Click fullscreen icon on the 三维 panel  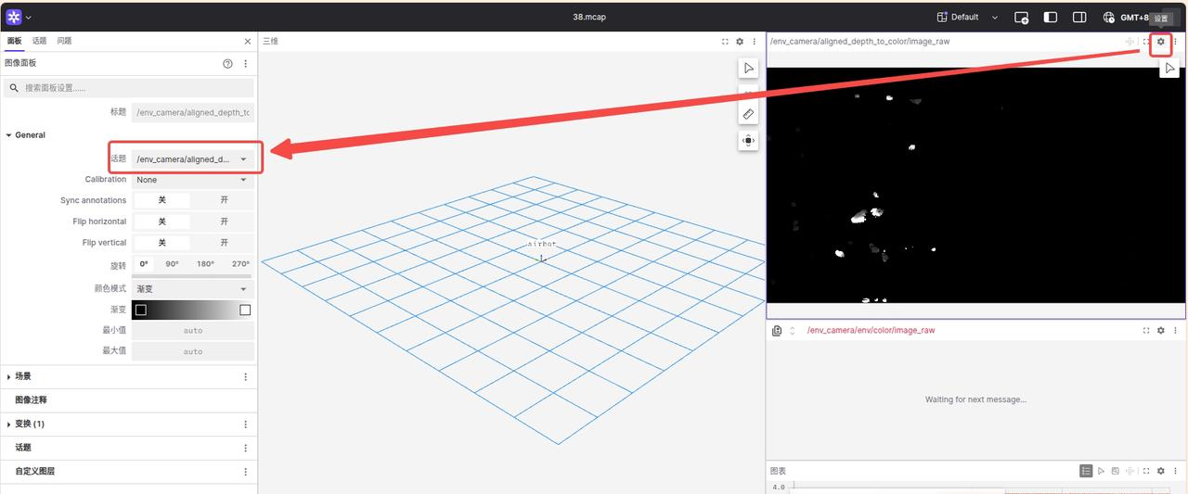point(725,42)
